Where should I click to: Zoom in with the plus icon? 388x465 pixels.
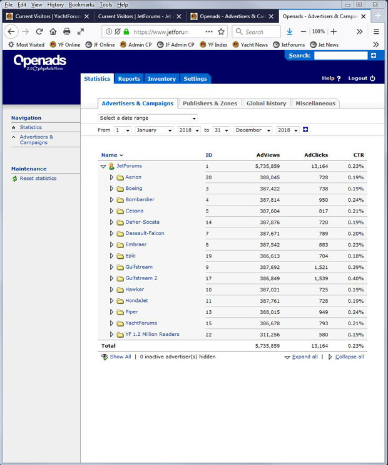pyautogui.click(x=334, y=31)
